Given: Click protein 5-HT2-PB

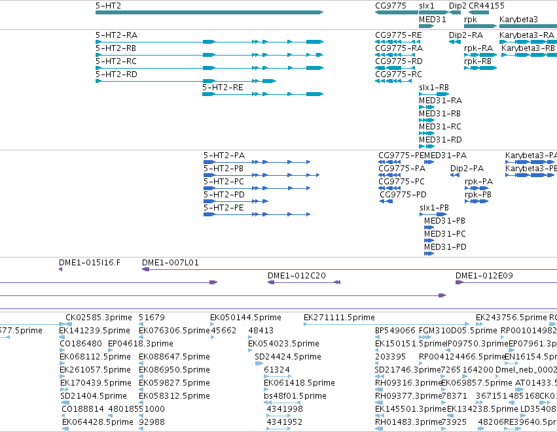Looking at the screenshot, I should (x=261, y=175).
